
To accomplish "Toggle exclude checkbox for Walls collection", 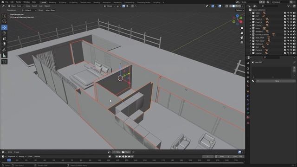I will coord(285,28).
